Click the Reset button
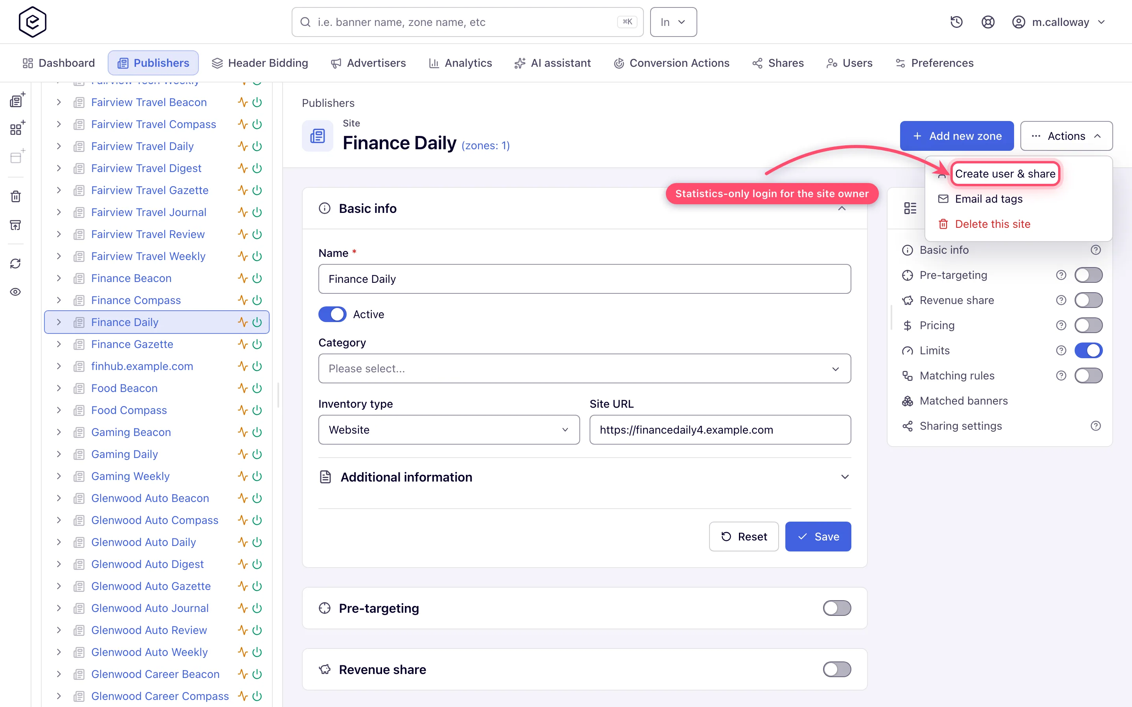 744,536
